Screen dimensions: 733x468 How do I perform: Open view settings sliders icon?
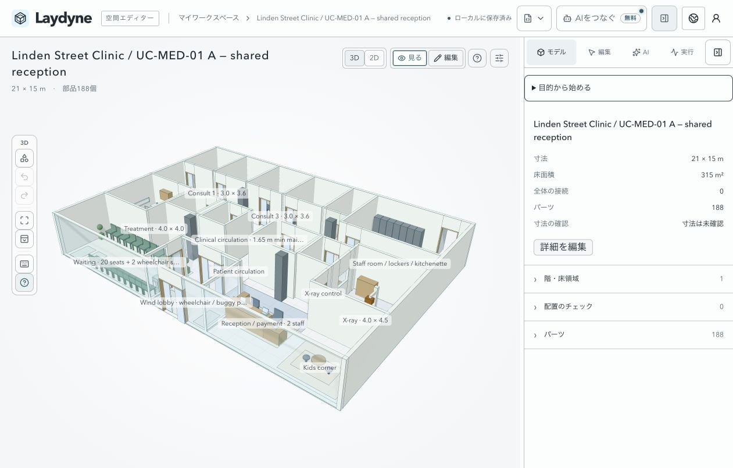pyautogui.click(x=499, y=58)
